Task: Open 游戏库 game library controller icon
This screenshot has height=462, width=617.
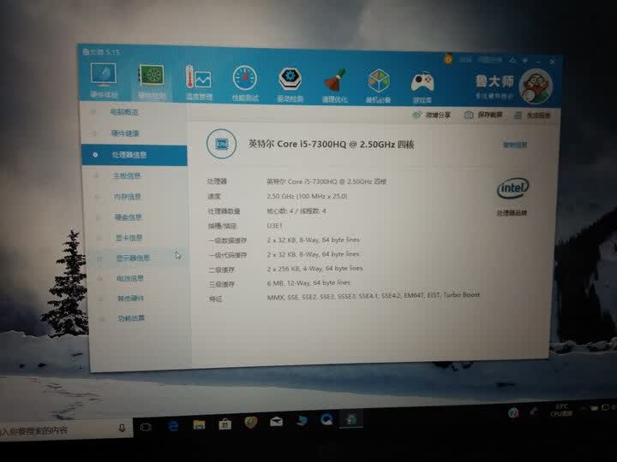Action: point(422,86)
